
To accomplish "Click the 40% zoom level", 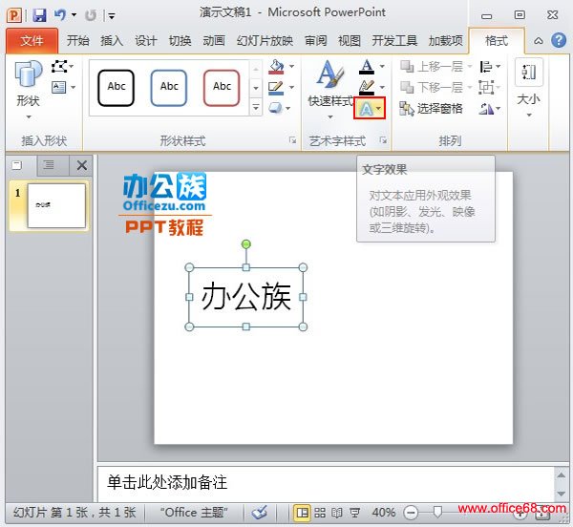I will [383, 513].
